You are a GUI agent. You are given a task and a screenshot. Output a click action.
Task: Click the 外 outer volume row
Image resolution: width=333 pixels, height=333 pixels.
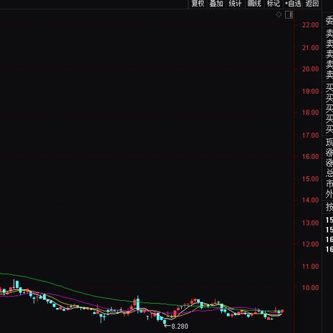tap(329, 194)
